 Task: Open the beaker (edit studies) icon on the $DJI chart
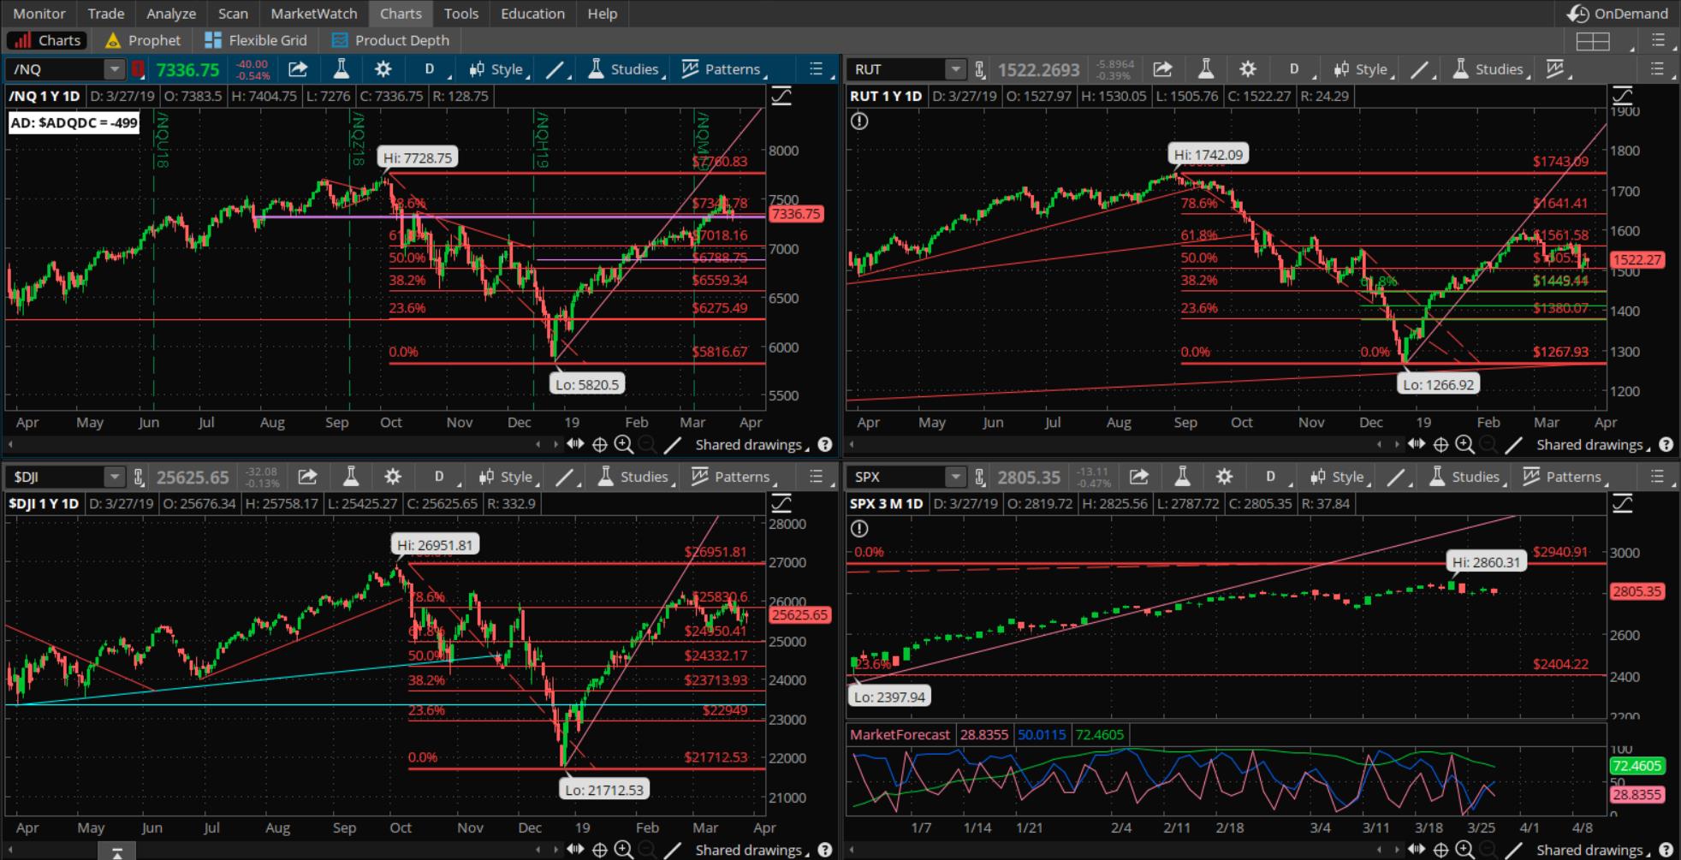tap(350, 477)
